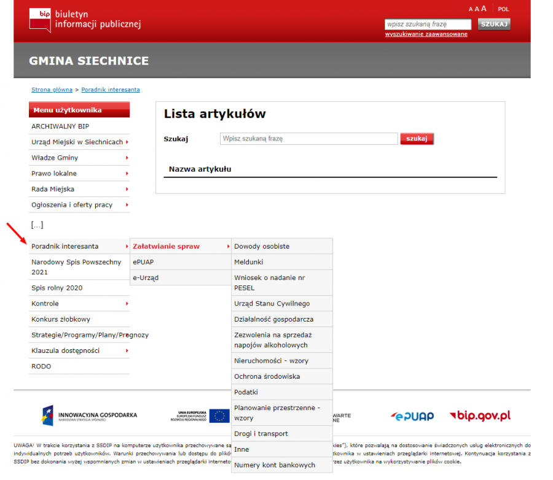The width and height of the screenshot is (553, 480).
Task: Click the Menu użytkownika header
Action: [79, 110]
